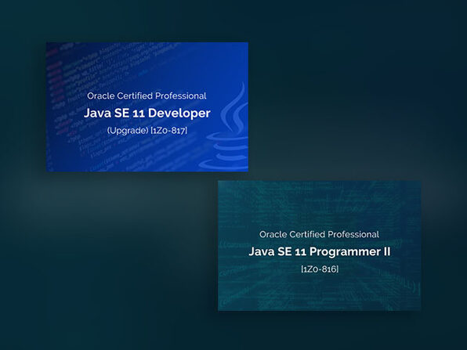
Task: Click the "(Upgrade)" label on the blue card
Action: [128, 130]
